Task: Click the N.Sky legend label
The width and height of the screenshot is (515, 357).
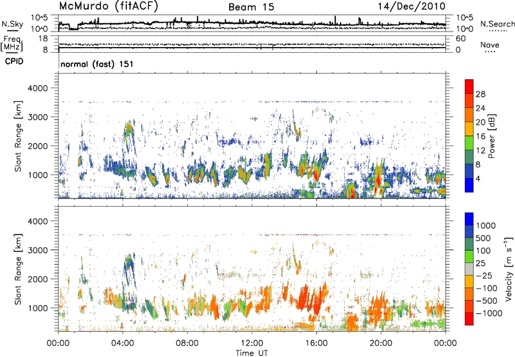Action: [x=12, y=24]
